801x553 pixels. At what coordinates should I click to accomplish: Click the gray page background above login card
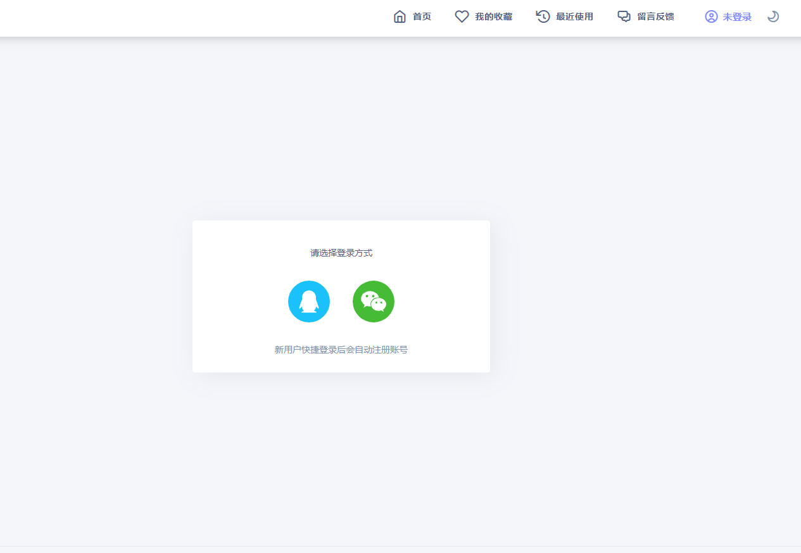tap(341, 127)
